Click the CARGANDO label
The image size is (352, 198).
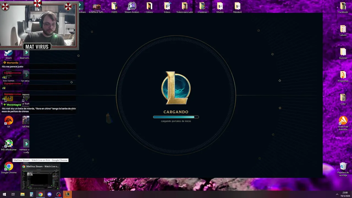pos(176,112)
